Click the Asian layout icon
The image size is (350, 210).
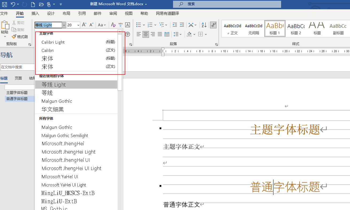[191, 25]
